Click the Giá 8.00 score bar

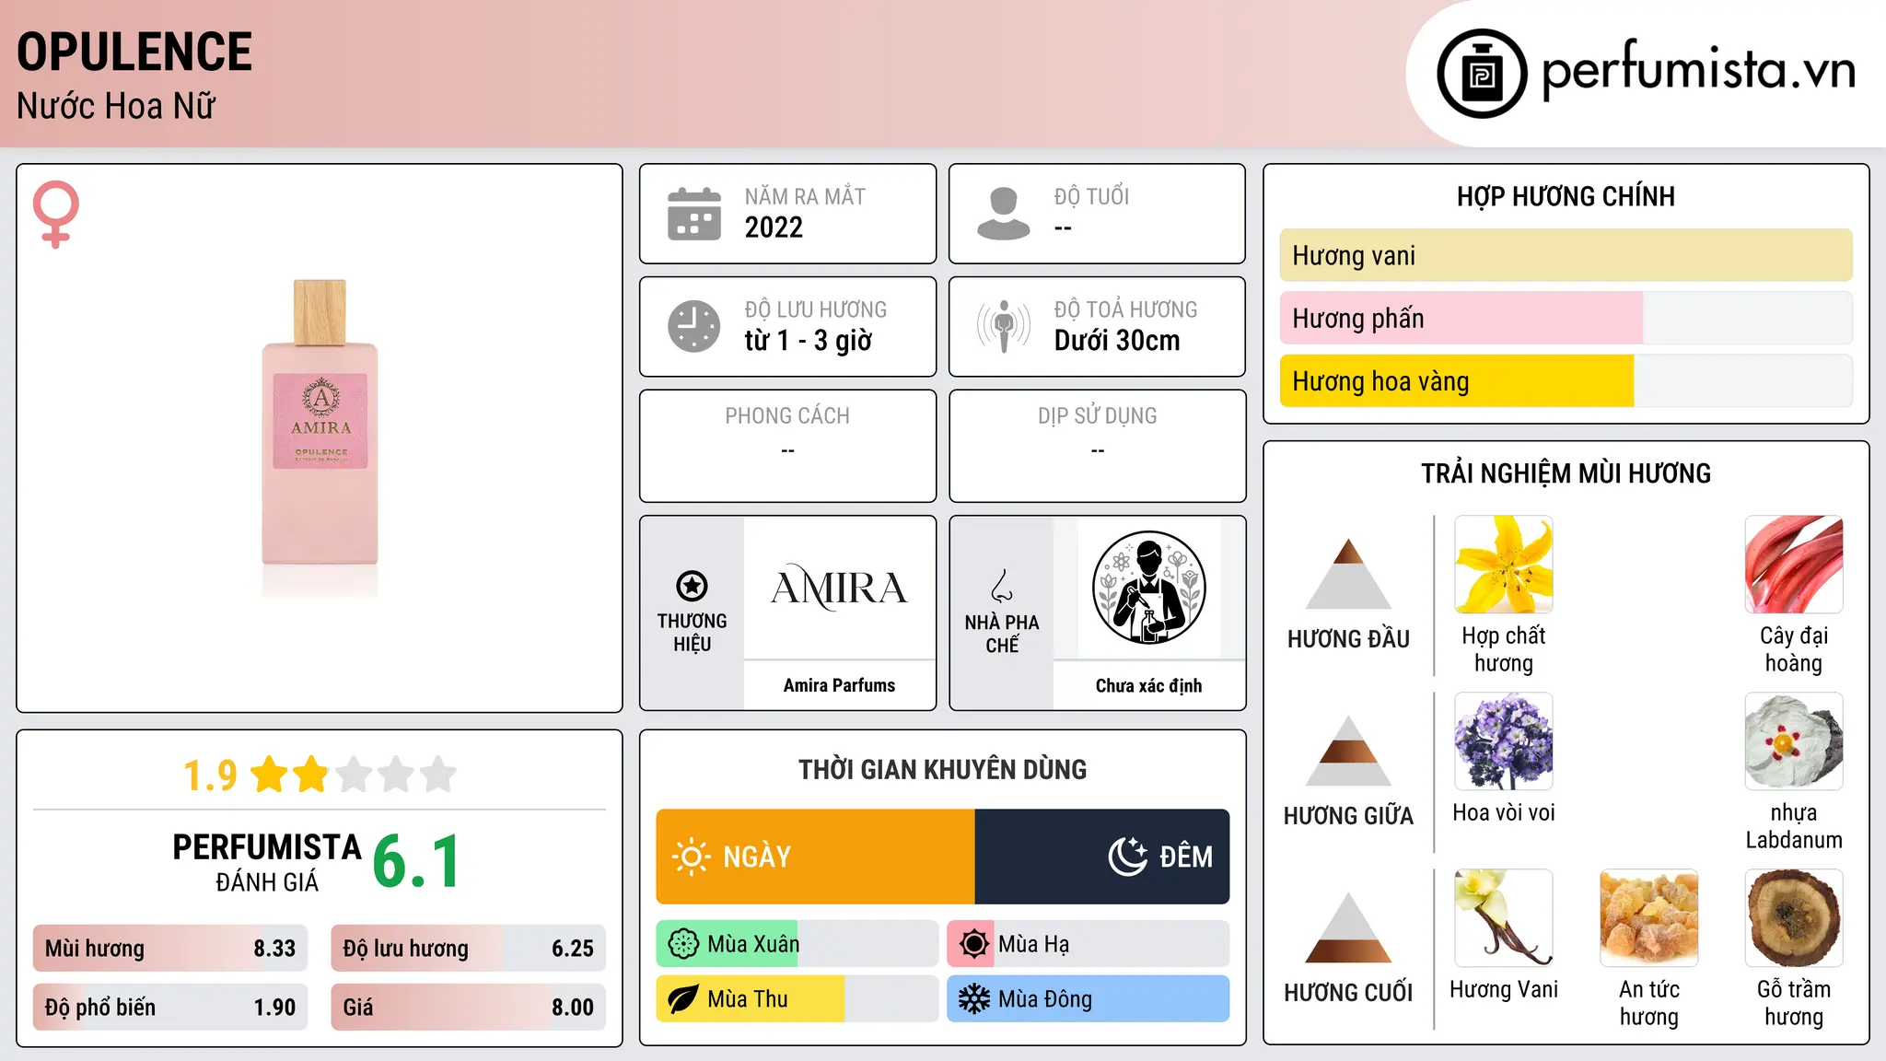coord(468,1008)
